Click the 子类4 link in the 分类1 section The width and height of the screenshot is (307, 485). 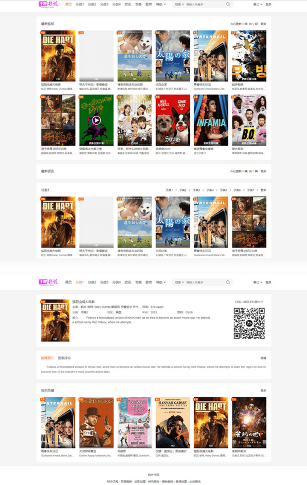pos(210,190)
